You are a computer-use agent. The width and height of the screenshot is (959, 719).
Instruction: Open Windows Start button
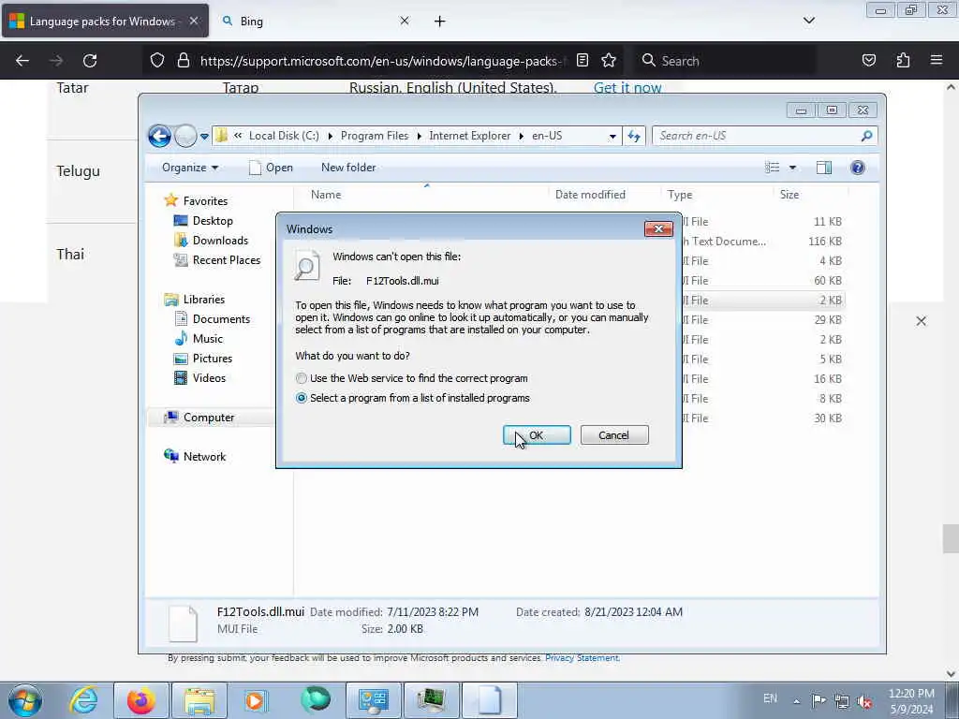point(25,700)
